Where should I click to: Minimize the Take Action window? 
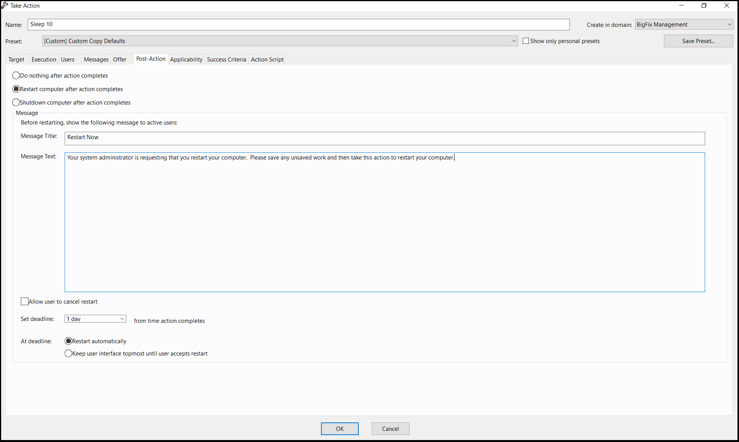point(682,5)
